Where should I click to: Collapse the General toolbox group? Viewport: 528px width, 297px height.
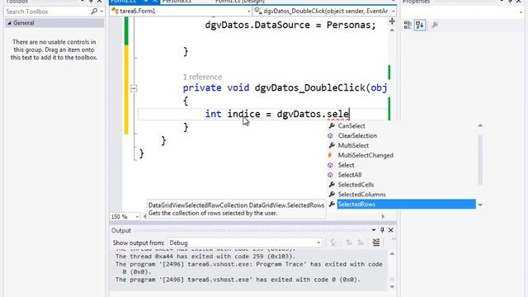pos(9,23)
